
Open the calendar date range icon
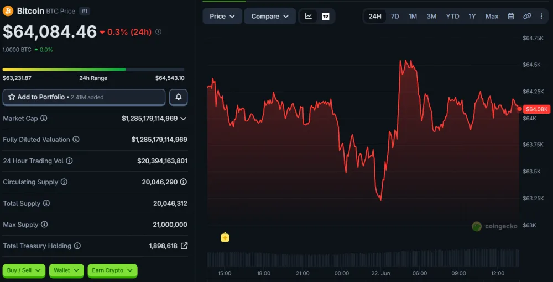[510, 16]
